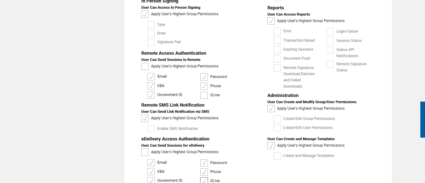Click the Expiring Sessions report checkbox
This screenshot has height=183, width=425.
coord(277,50)
